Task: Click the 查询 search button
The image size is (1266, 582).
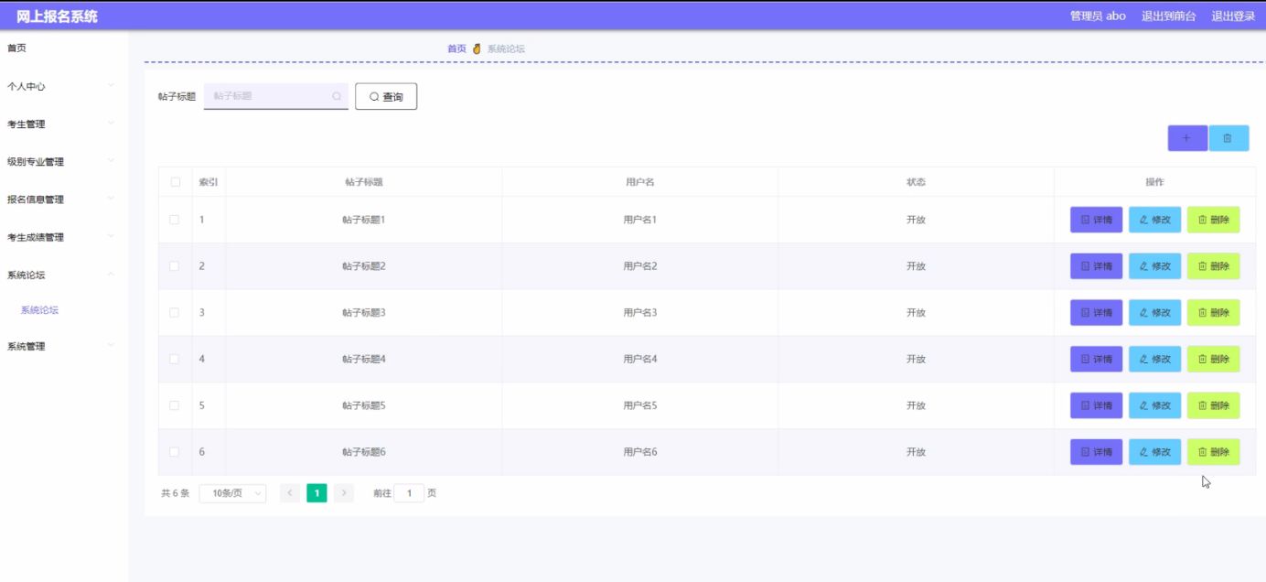Action: [386, 96]
